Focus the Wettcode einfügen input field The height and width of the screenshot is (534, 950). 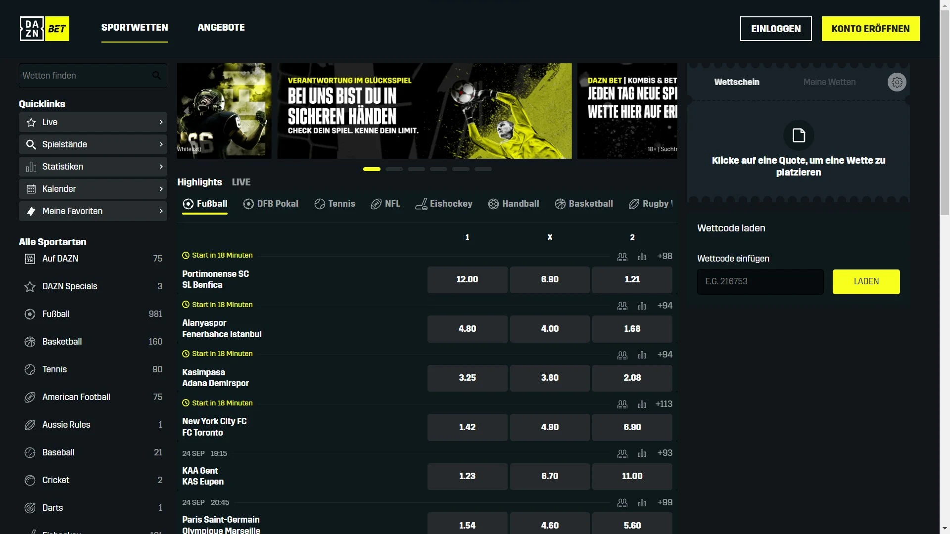(760, 281)
